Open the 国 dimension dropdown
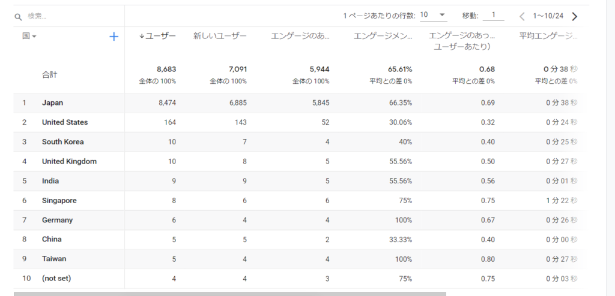The height and width of the screenshot is (296, 615). (x=29, y=36)
